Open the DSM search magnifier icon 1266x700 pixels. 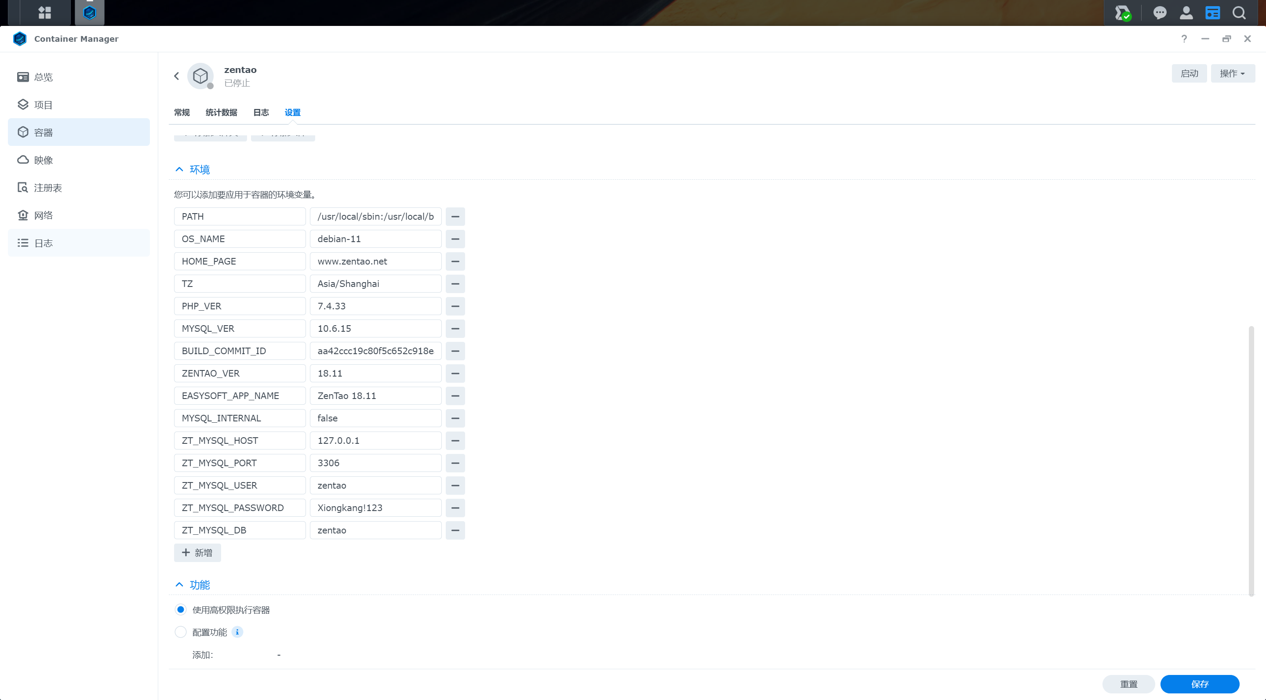pos(1239,13)
